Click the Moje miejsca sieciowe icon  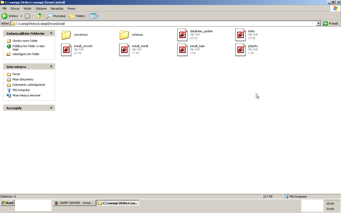(9, 95)
